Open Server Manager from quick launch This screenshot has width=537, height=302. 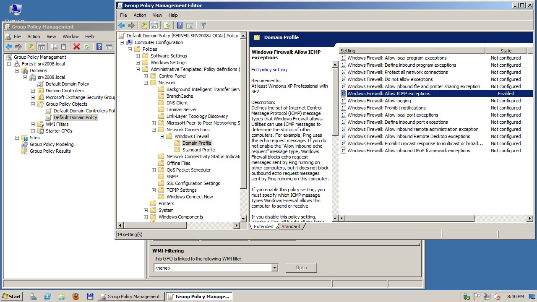tap(33, 297)
